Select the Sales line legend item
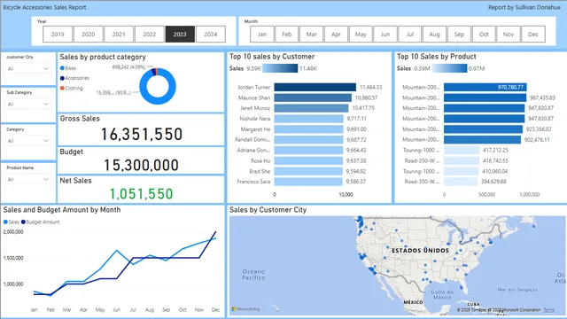The width and height of the screenshot is (567, 319). [12, 222]
